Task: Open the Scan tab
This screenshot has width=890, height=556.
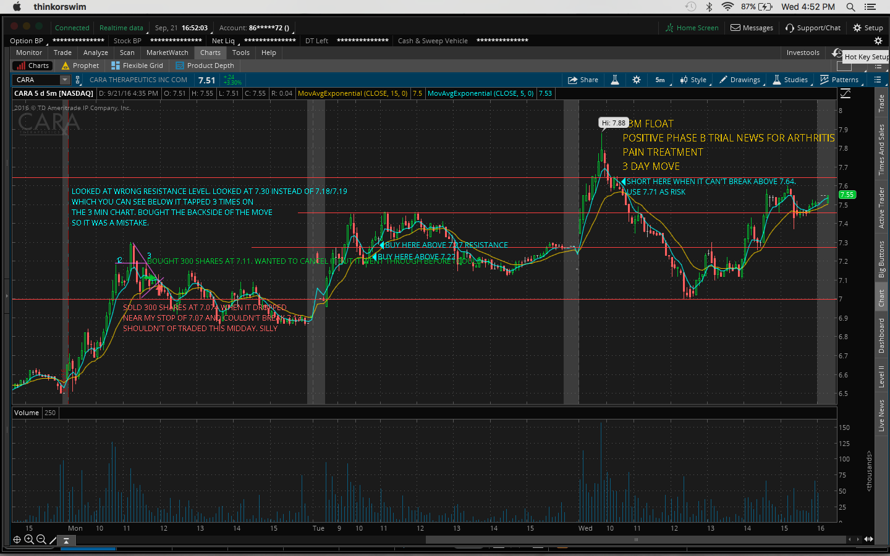Action: pos(127,53)
